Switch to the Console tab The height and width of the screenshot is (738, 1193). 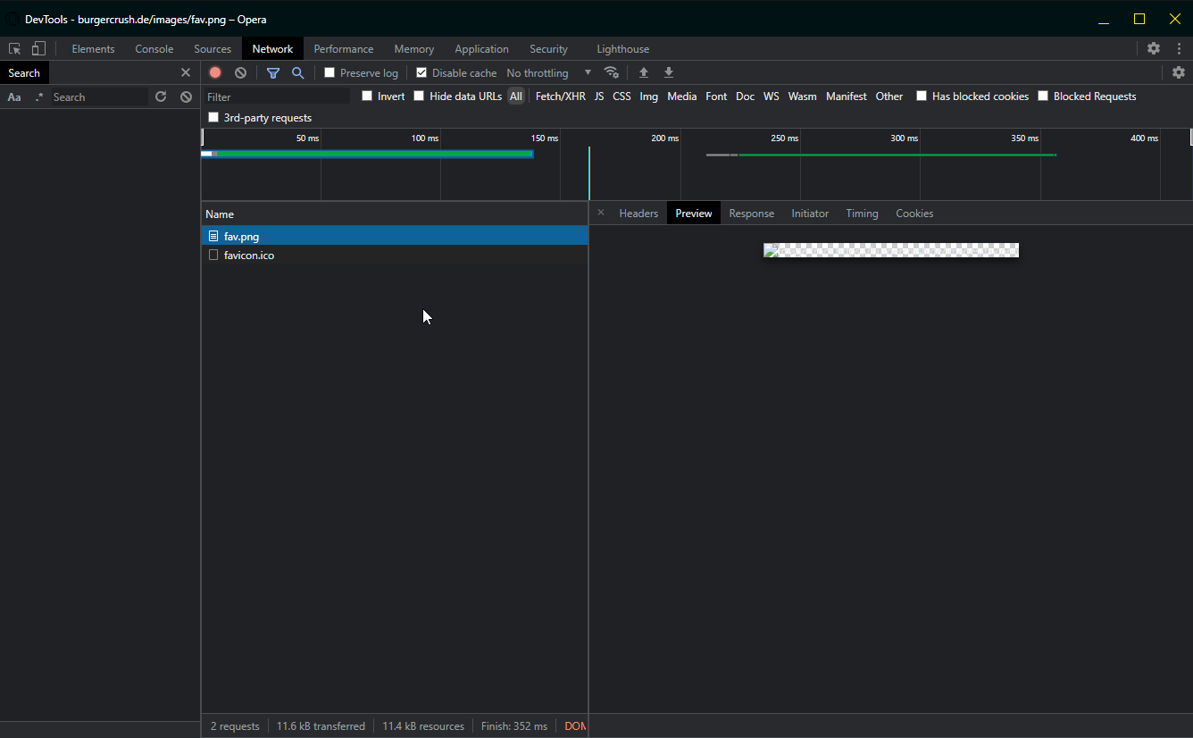(154, 49)
